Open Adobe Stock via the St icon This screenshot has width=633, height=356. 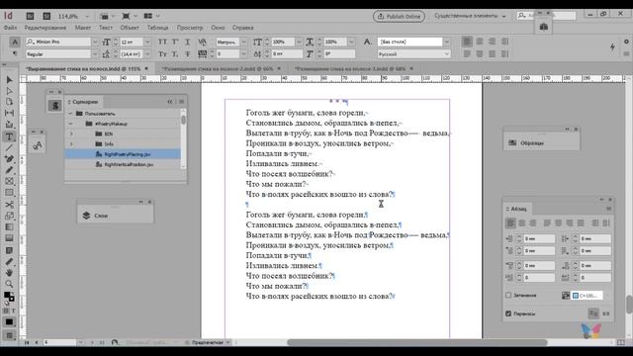coord(46,16)
